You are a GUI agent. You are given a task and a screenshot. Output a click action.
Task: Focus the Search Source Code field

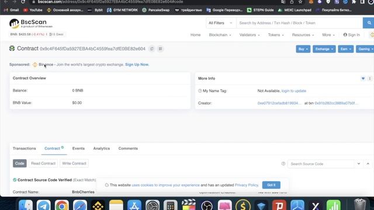point(321,164)
